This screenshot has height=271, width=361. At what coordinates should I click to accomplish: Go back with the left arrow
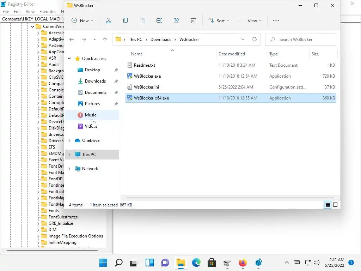click(x=72, y=40)
